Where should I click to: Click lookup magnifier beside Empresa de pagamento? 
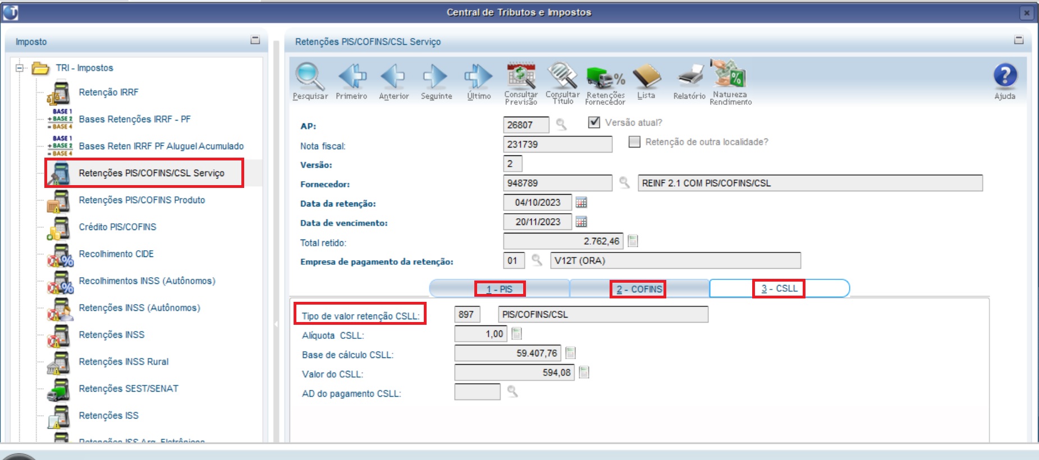point(537,260)
